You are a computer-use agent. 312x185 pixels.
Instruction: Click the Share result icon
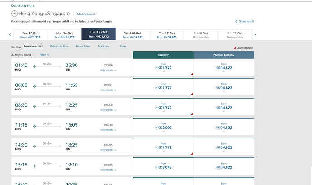(236, 21)
